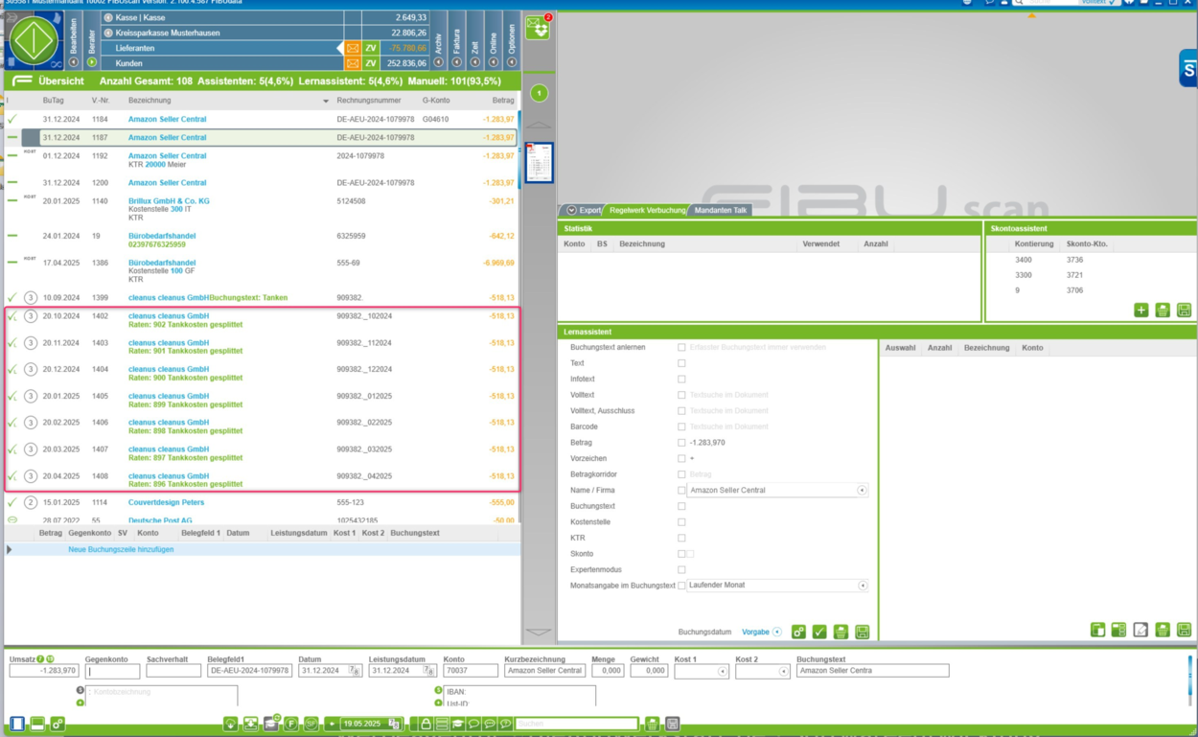
Task: Click the ZV button for Kunden
Action: [371, 63]
